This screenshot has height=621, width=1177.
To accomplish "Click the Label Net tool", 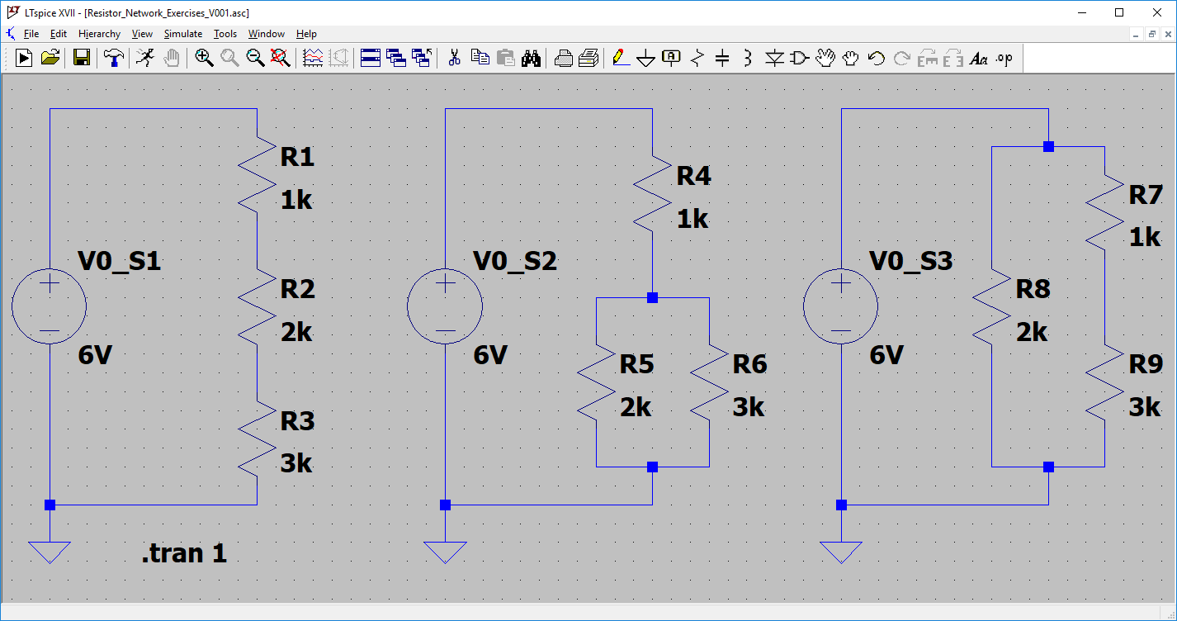I will pyautogui.click(x=672, y=58).
